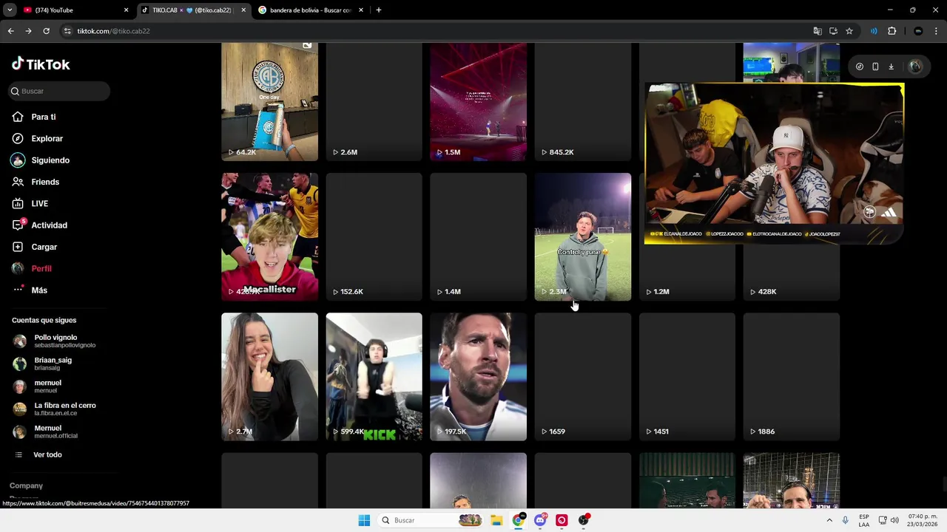The image size is (947, 532).
Task: Open video with 152.6K views
Action: [374, 236]
